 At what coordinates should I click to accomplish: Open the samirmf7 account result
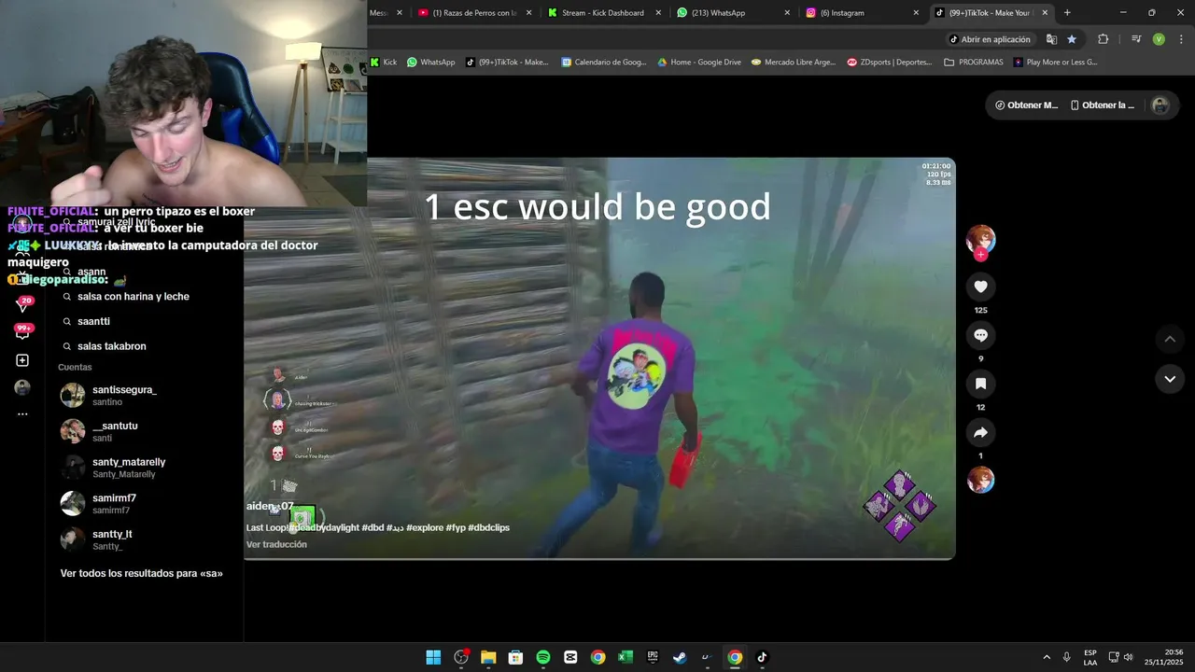tap(145, 504)
